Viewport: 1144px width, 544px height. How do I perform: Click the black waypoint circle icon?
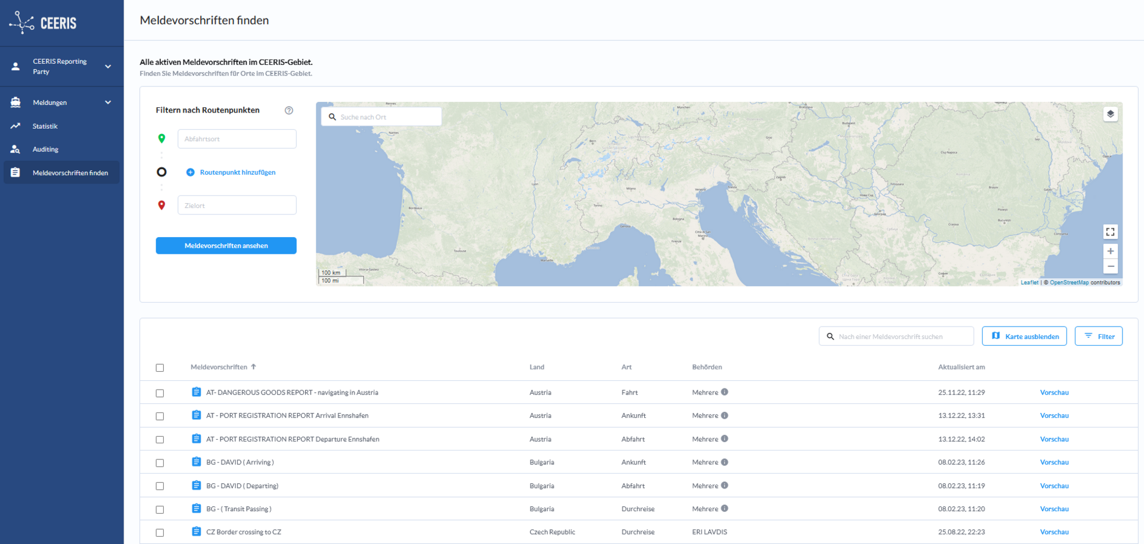[161, 172]
